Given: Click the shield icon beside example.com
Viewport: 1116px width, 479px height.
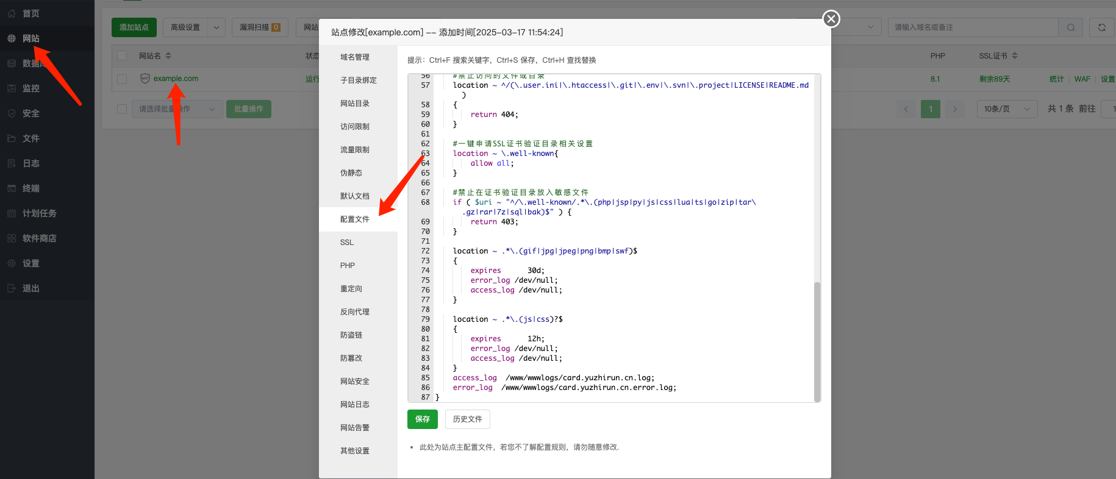Looking at the screenshot, I should (x=145, y=79).
